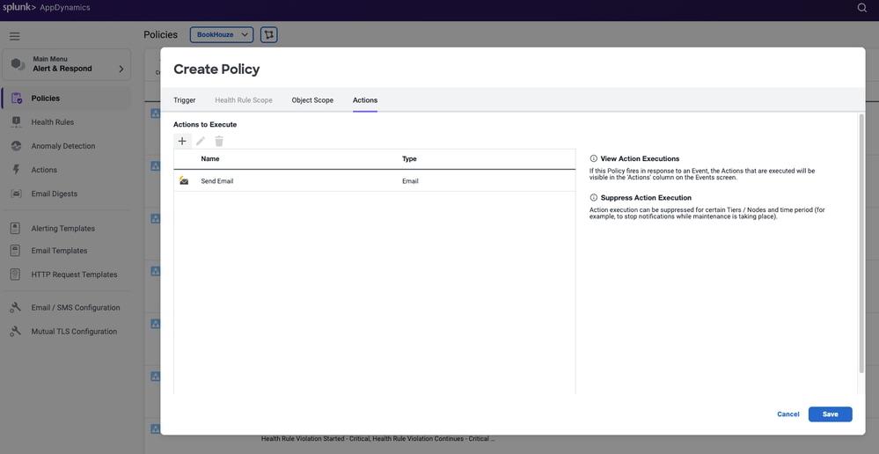Click the Health Rules sidebar icon
The height and width of the screenshot is (454, 879).
coord(16,122)
